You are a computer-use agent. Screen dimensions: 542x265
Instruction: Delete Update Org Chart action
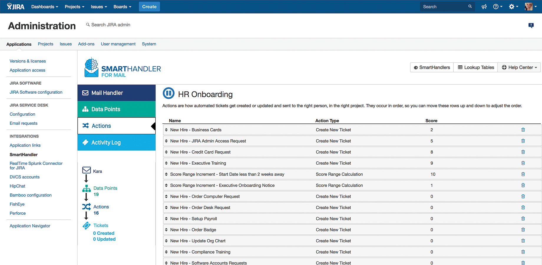(x=523, y=241)
